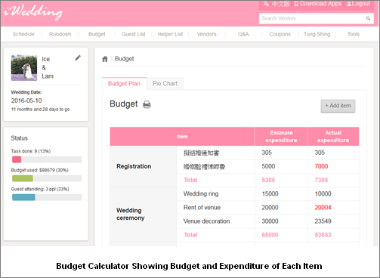The width and height of the screenshot is (380, 278).
Task: Switch language to 中文版
Action: coord(277,4)
